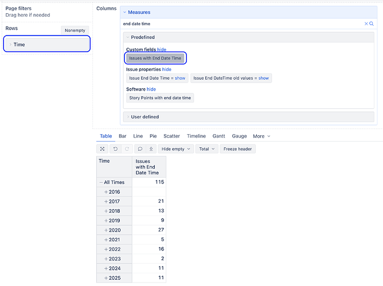This screenshot has width=383, height=286.
Task: Click hide link next to Custom fields
Action: click(162, 50)
